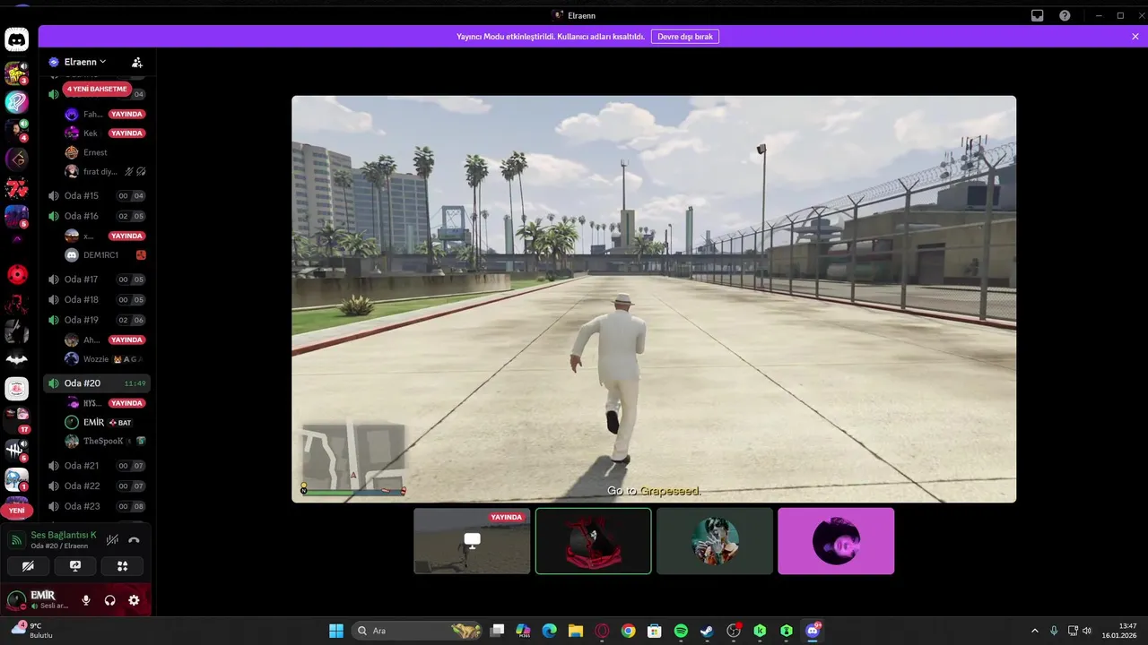
Task: Click the Devre dışı bırak button
Action: pos(685,37)
